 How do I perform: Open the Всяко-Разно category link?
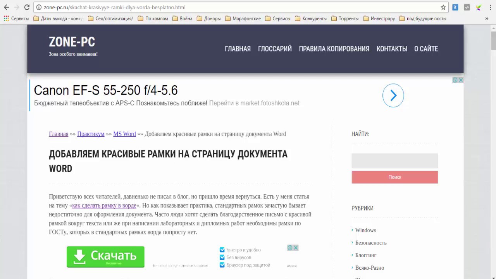coord(370,268)
